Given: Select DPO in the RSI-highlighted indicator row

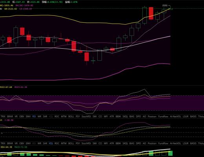Looking at the screenshot, I should (138, 117).
